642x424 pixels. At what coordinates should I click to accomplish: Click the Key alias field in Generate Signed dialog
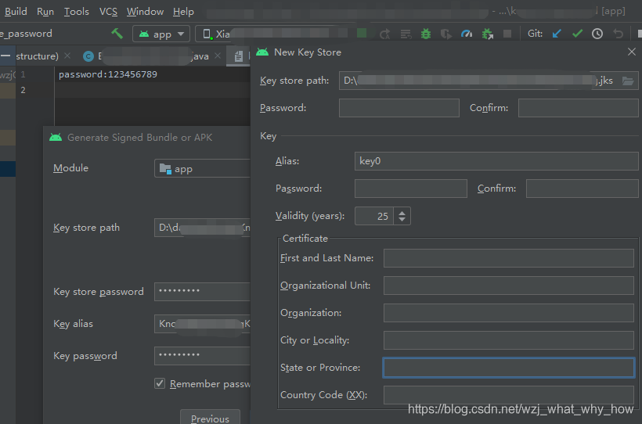[x=202, y=324]
